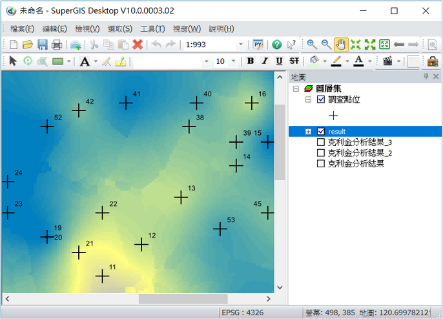Image resolution: width=443 pixels, height=319 pixels.
Task: Select the Pan hand tool
Action: 340,45
